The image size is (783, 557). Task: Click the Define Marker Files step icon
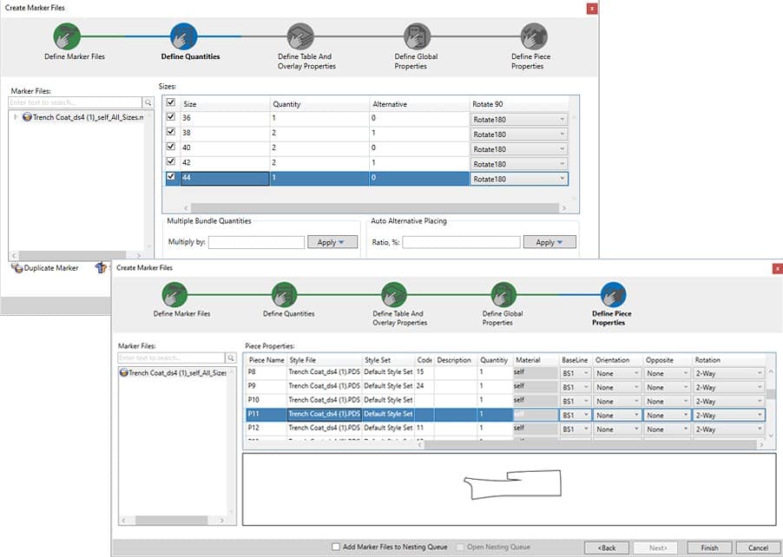click(x=67, y=36)
